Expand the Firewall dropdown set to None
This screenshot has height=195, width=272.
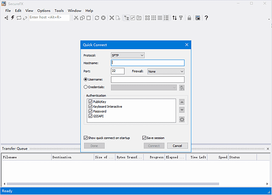(x=165, y=71)
